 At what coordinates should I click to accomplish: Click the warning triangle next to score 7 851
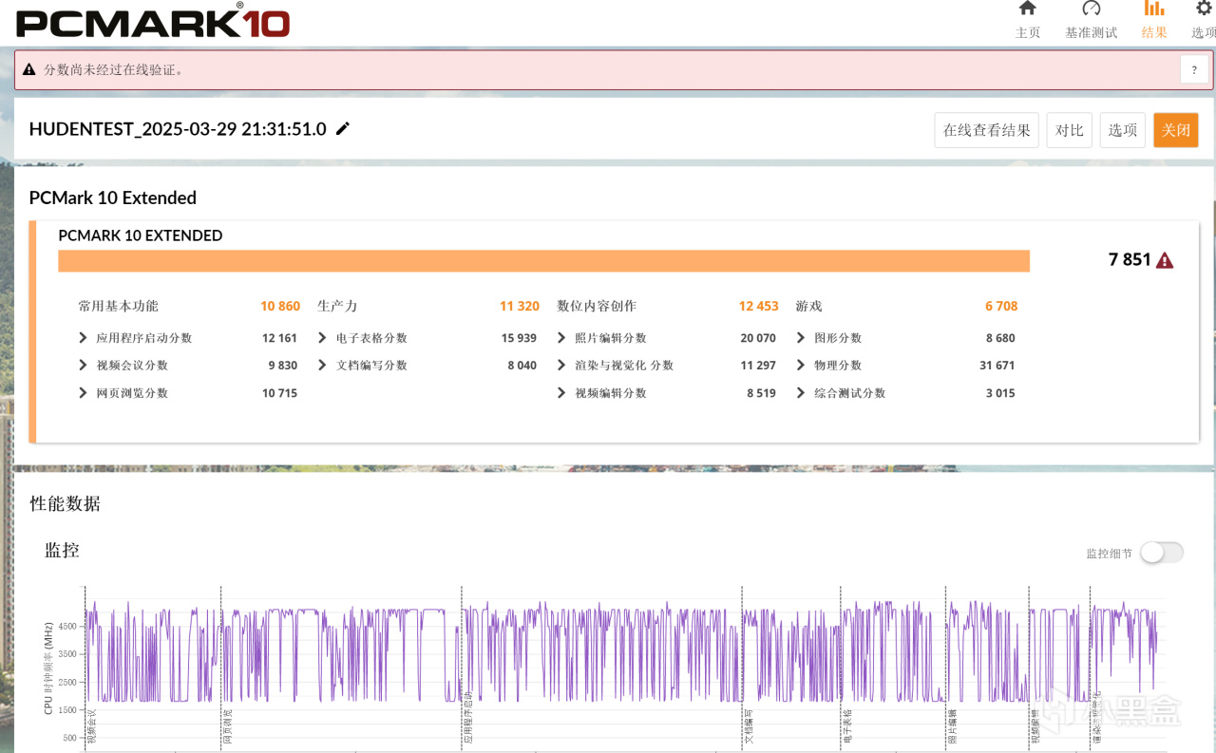[x=1165, y=260]
